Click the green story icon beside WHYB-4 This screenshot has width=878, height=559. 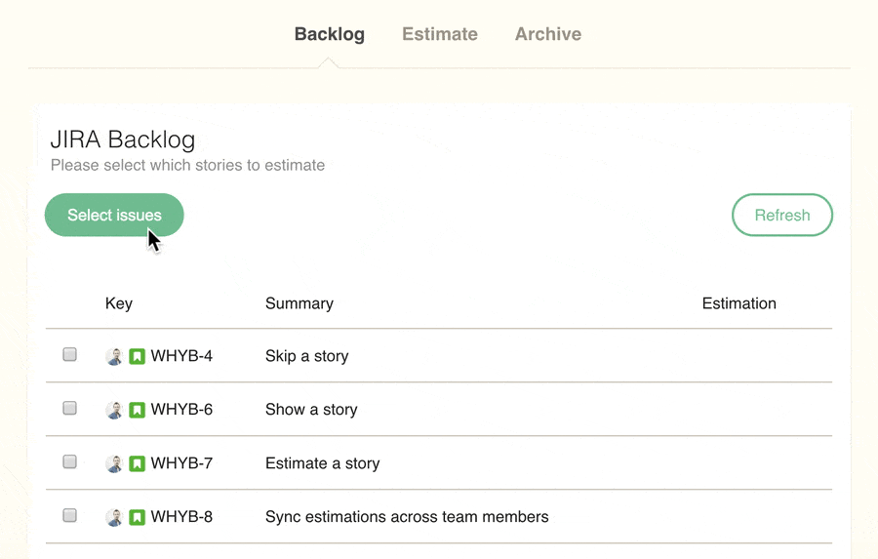[138, 356]
